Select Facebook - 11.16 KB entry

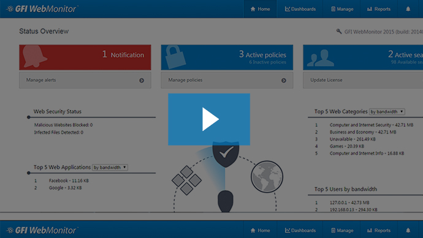(69, 180)
